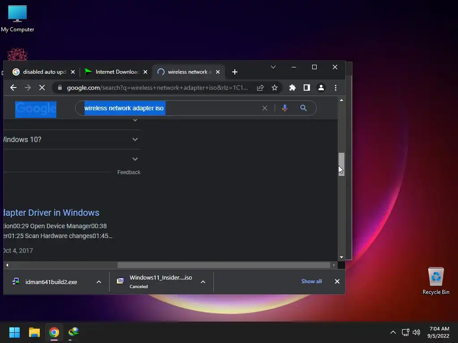Viewport: 458px width, 343px height.
Task: Stop loading the page
Action: (x=42, y=88)
